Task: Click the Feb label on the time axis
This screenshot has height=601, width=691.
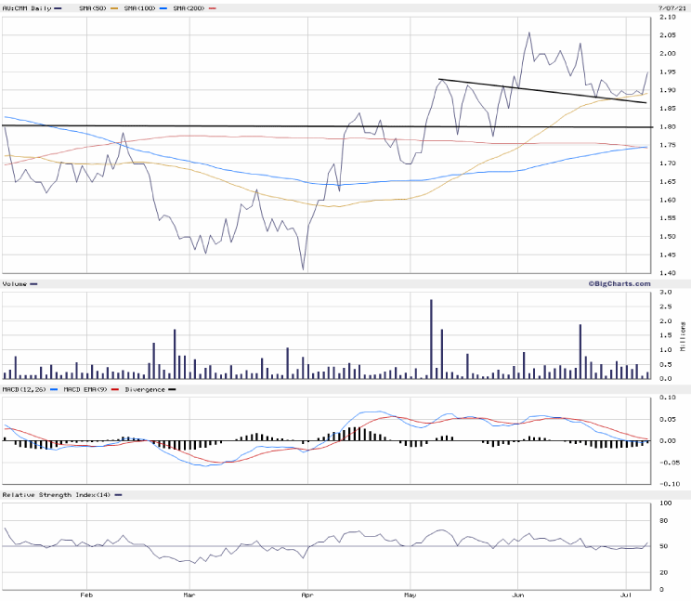Action: [x=86, y=594]
